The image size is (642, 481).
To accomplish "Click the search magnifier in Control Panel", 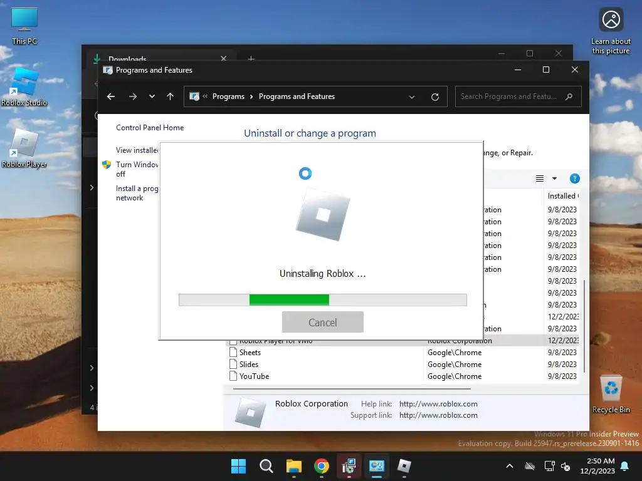I will [x=569, y=96].
